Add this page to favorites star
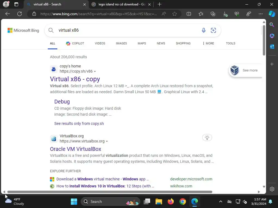 pyautogui.click(x=175, y=14)
